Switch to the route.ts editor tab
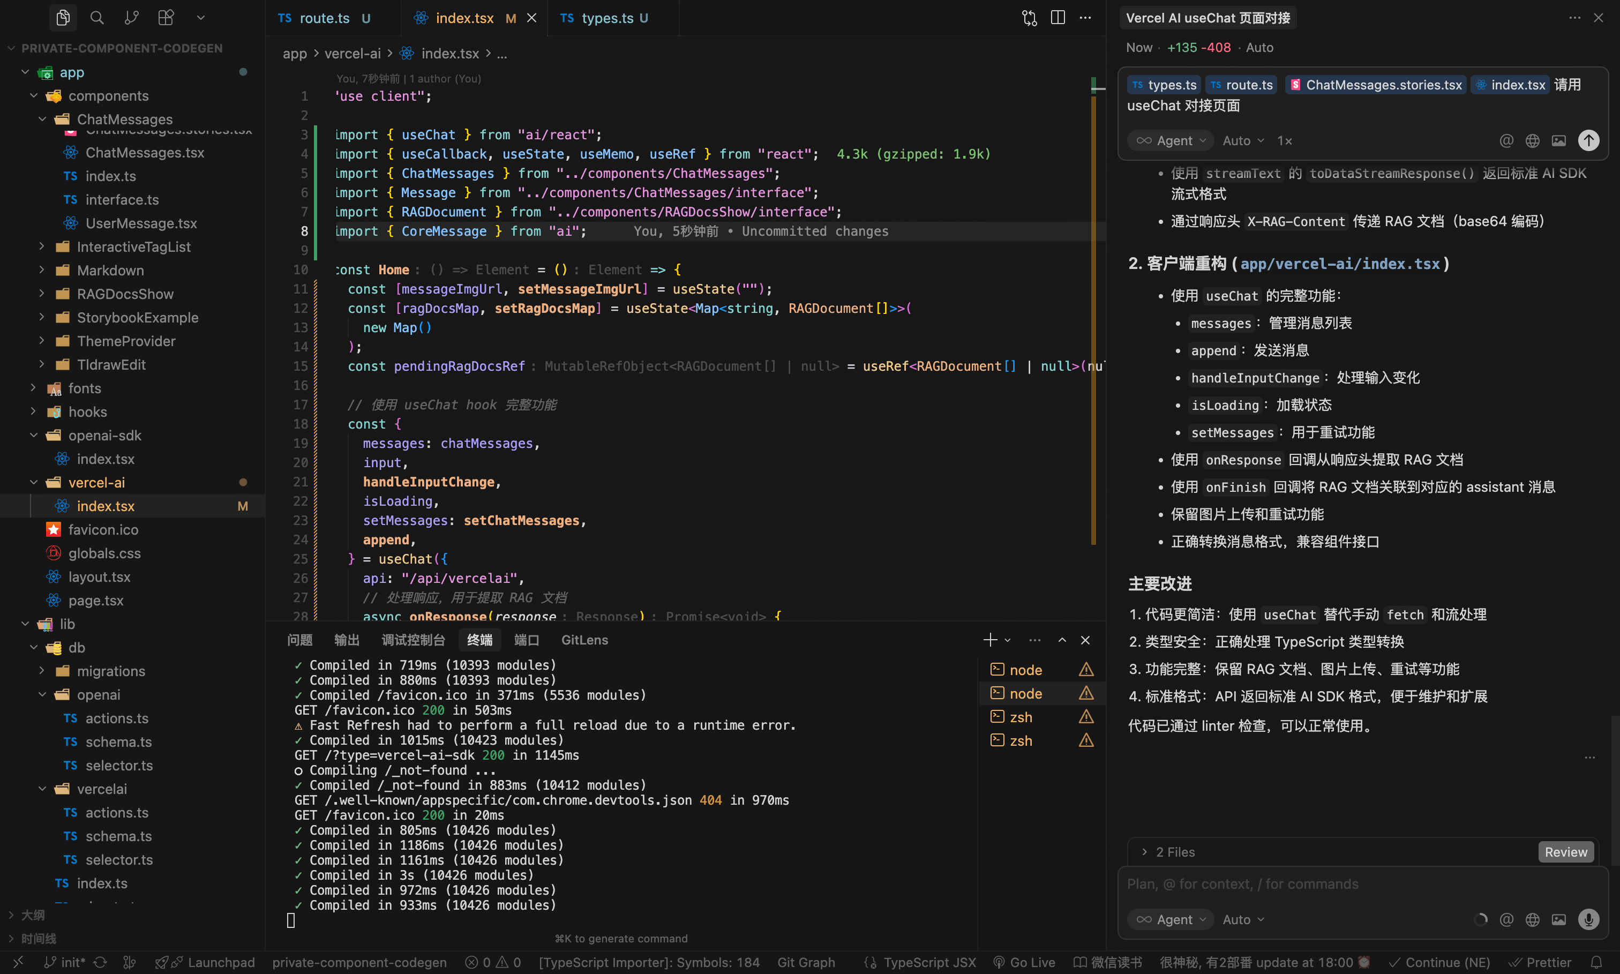The width and height of the screenshot is (1620, 974). [324, 18]
